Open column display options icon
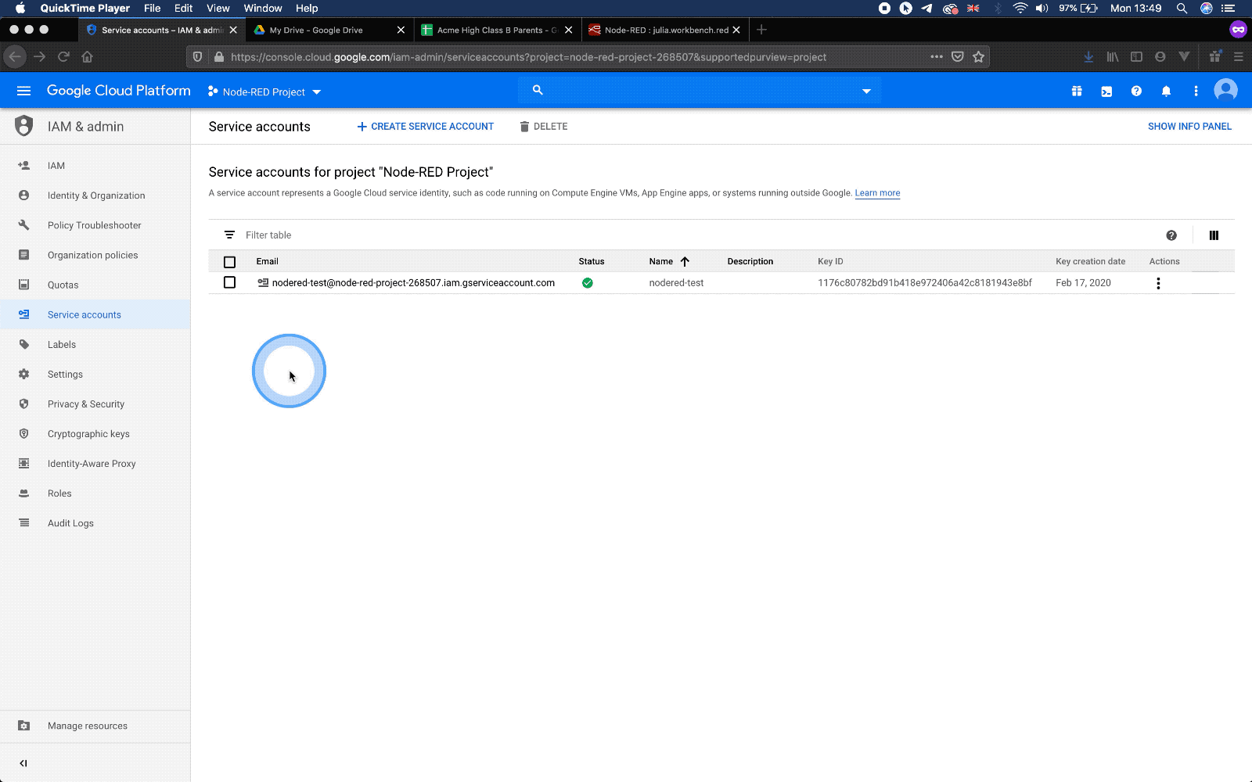This screenshot has width=1252, height=782. (1214, 235)
